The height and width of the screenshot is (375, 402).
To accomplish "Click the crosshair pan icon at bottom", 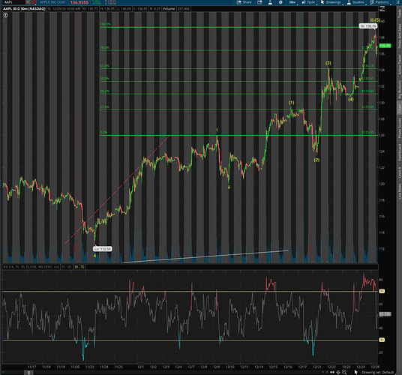I will (x=338, y=372).
